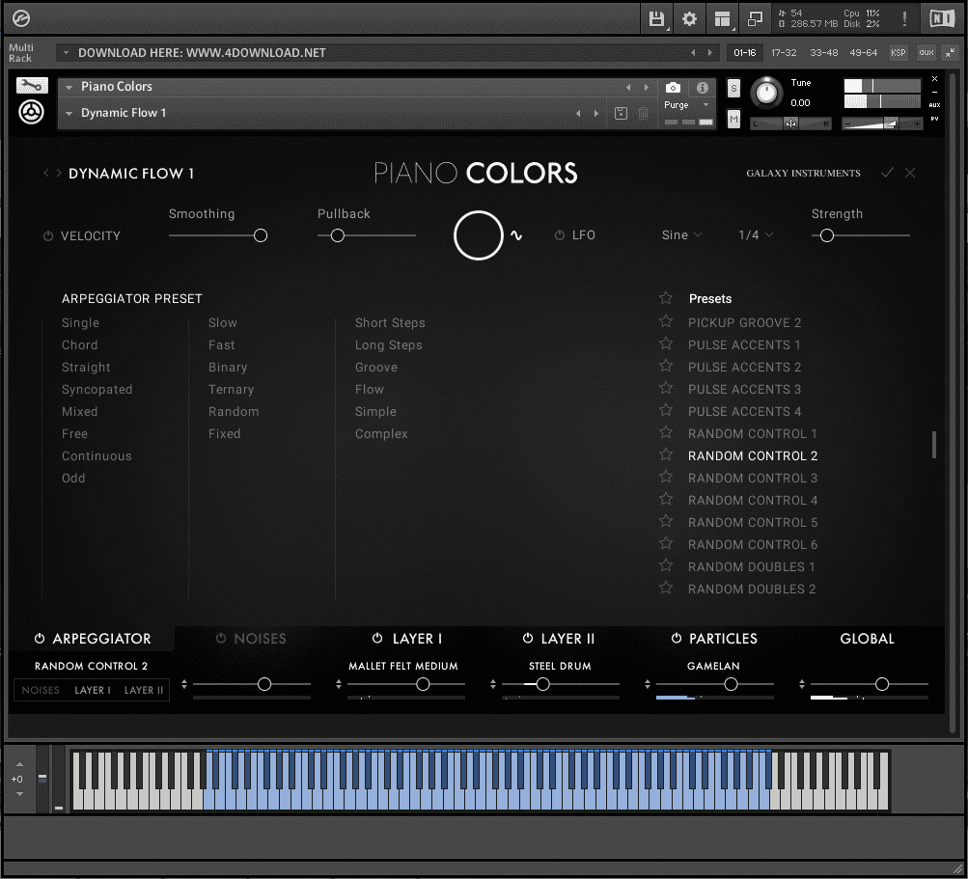Screen dimensions: 968x879
Task: Toggle the aux sends button
Action: coord(927,53)
